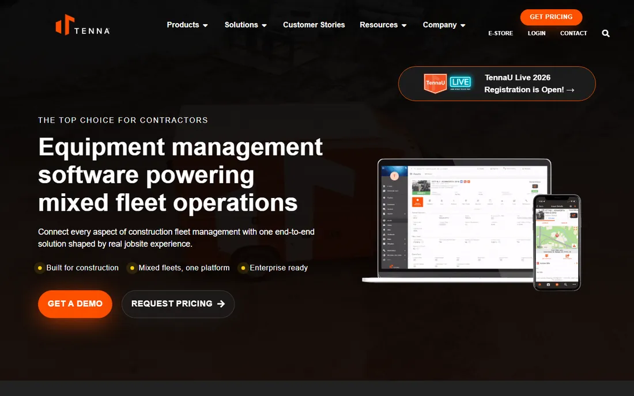Open the search magnifier icon
The height and width of the screenshot is (396, 634).
pos(605,33)
